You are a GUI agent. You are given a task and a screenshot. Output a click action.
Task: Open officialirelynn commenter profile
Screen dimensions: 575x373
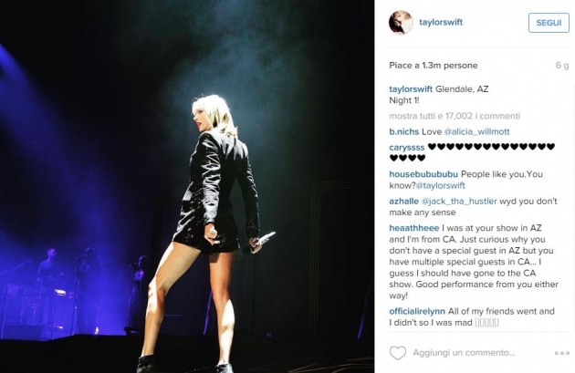click(417, 312)
